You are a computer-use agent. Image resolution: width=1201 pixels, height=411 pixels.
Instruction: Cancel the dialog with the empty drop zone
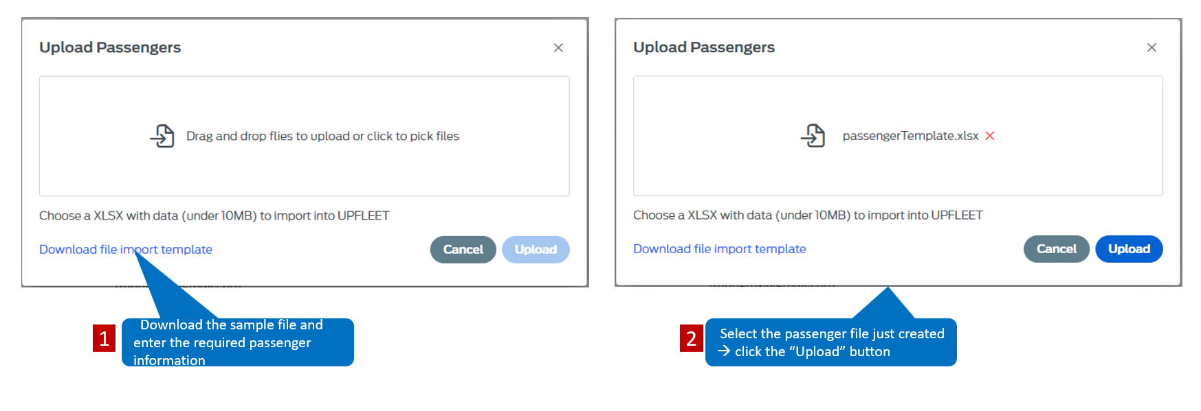tap(463, 250)
